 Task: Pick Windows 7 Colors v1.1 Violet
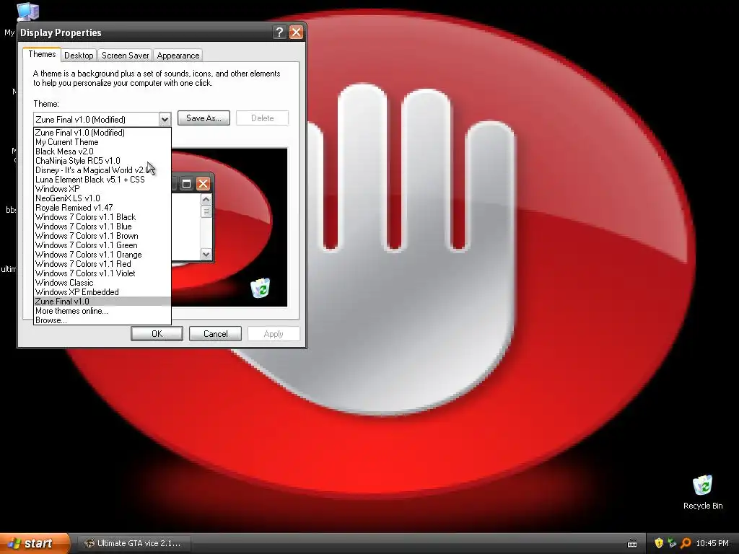(x=102, y=273)
